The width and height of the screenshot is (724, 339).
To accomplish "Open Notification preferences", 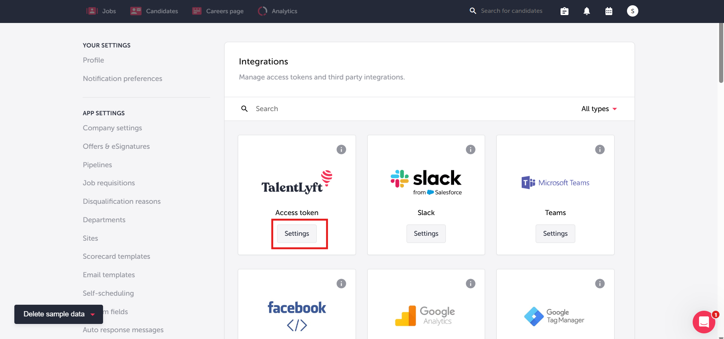I will pos(122,79).
